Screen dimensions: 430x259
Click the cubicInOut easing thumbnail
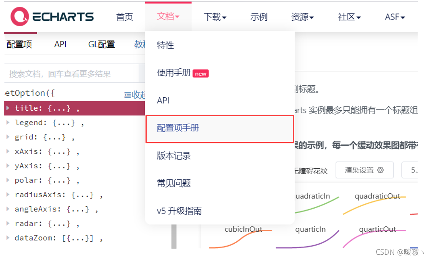tap(241, 236)
